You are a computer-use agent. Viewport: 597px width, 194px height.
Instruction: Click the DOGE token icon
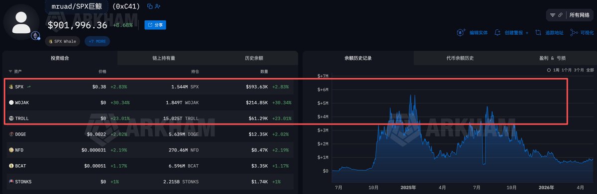pyautogui.click(x=11, y=134)
